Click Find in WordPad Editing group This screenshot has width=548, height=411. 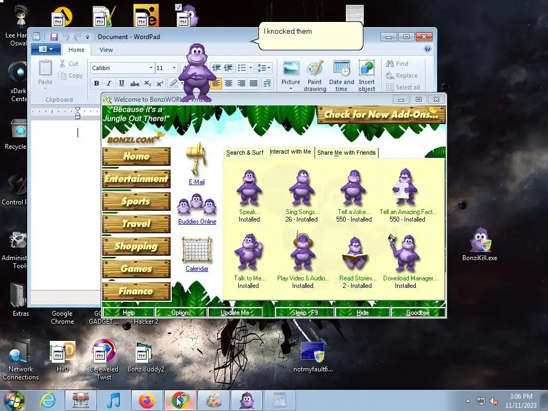(397, 64)
